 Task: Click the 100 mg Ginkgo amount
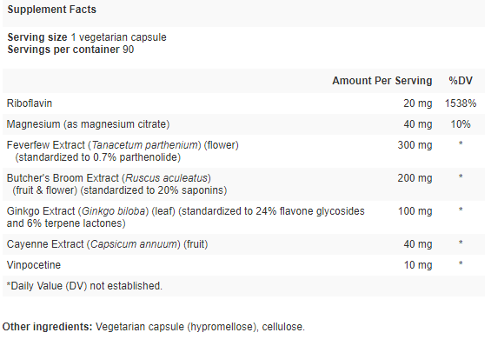tap(415, 211)
